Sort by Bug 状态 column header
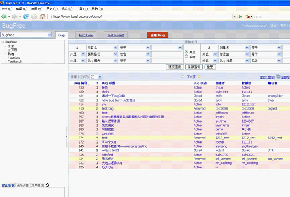The height and width of the screenshot is (197, 290). click(x=200, y=83)
